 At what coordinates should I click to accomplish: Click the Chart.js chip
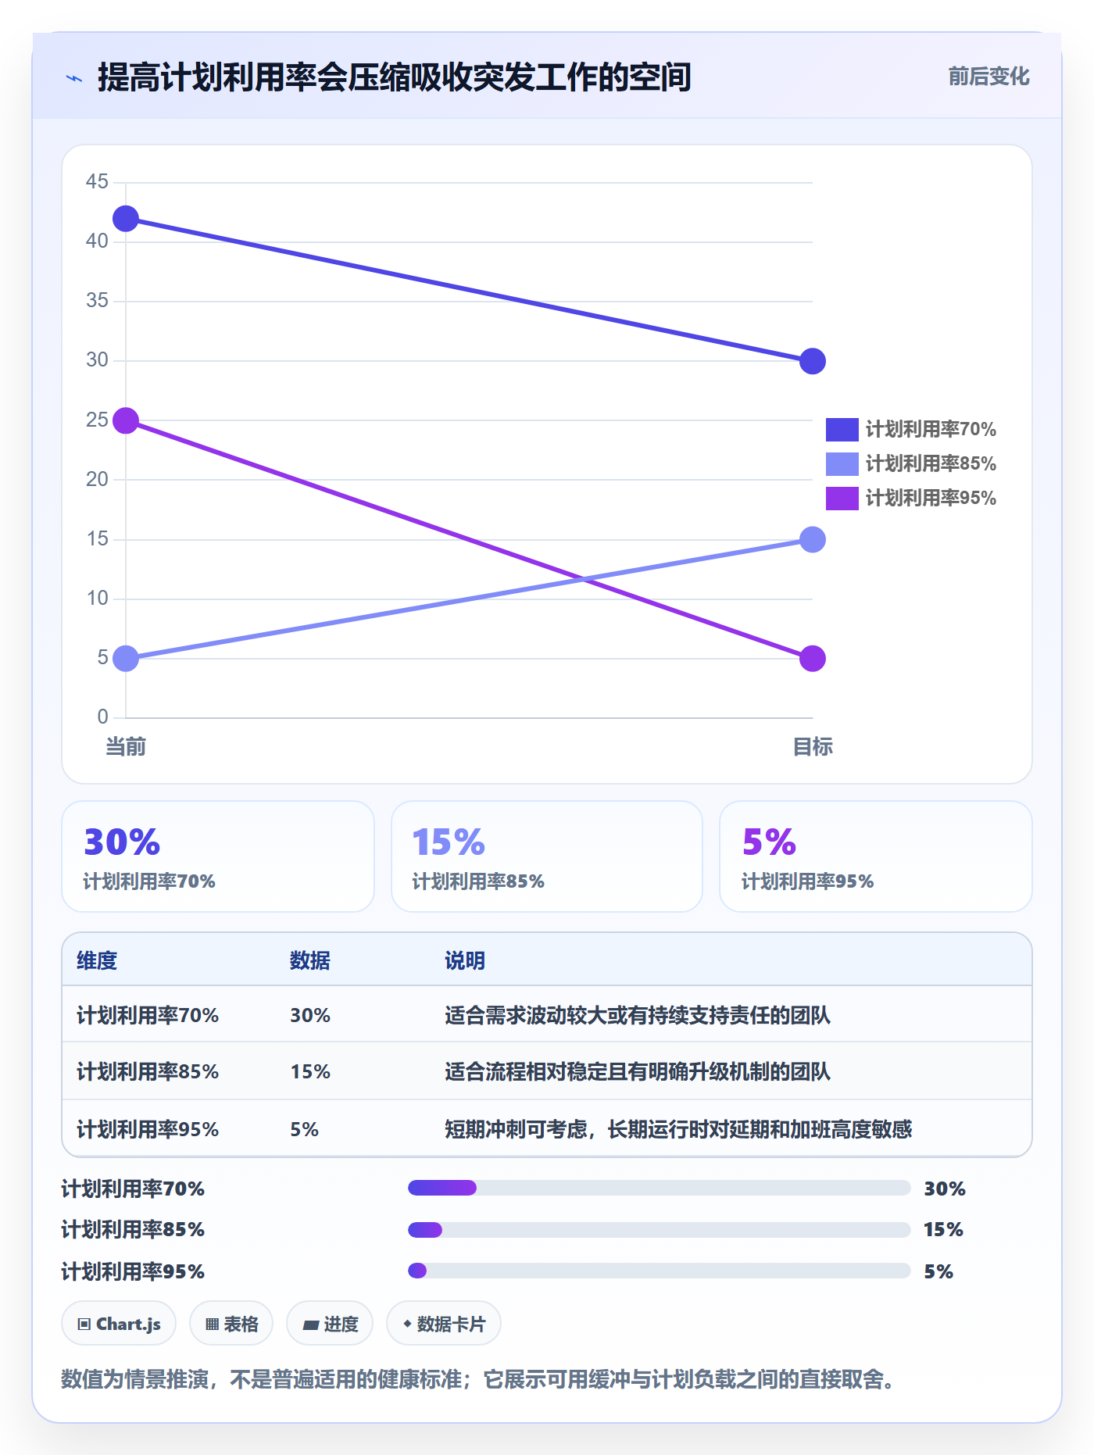point(119,1324)
